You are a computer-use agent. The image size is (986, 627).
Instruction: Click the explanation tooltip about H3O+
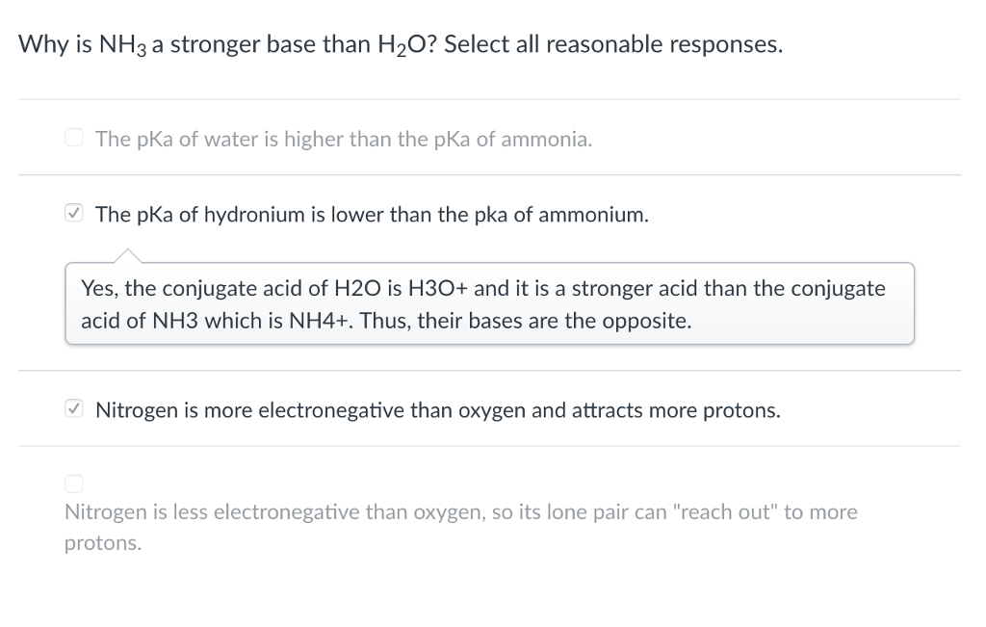coord(489,303)
